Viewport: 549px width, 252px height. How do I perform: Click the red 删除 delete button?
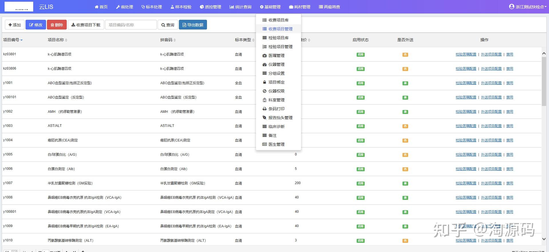pos(57,25)
